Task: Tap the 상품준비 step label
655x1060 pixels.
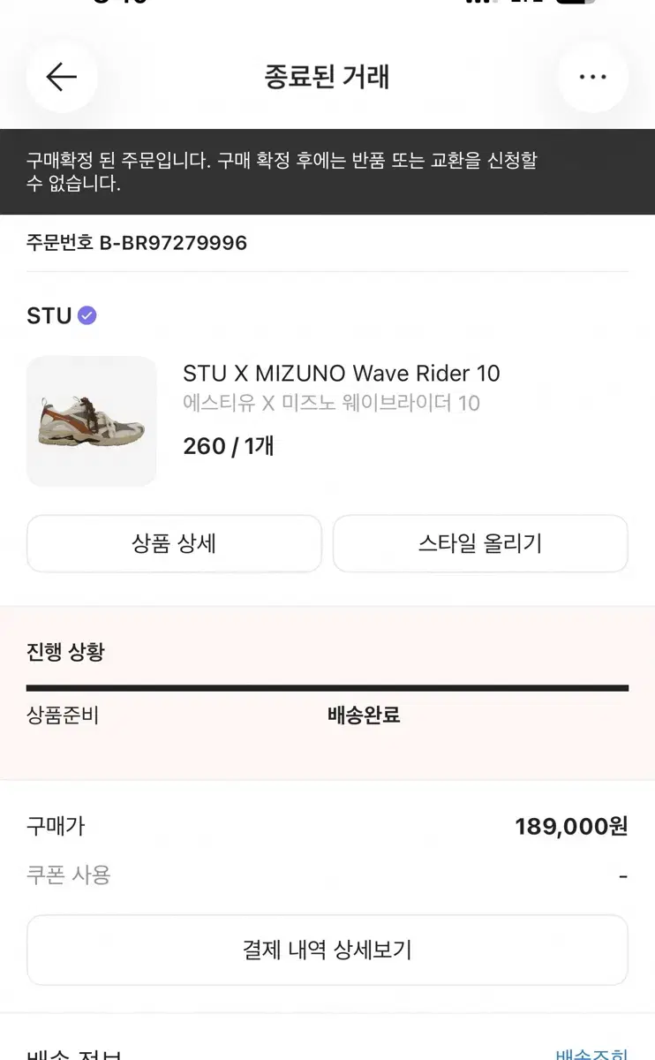Action: 63,715
